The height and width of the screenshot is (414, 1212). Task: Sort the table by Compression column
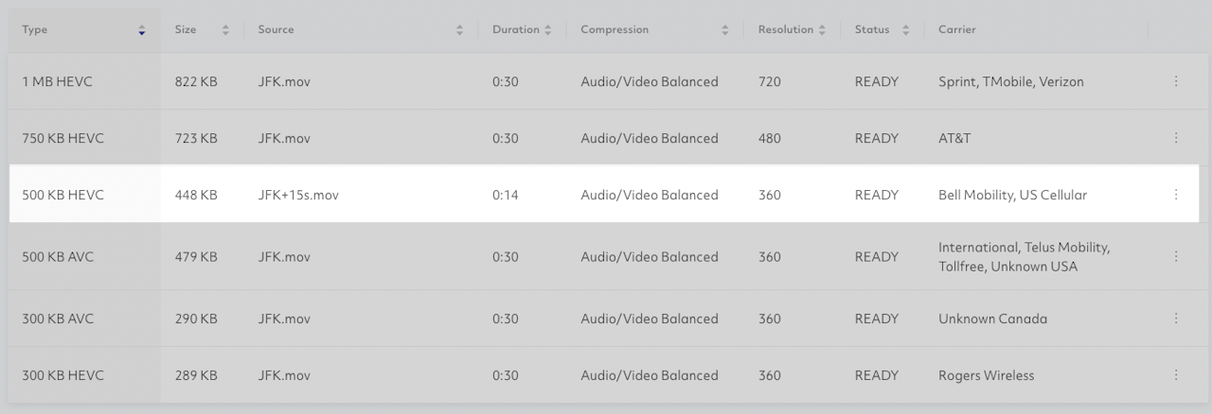pos(725,30)
